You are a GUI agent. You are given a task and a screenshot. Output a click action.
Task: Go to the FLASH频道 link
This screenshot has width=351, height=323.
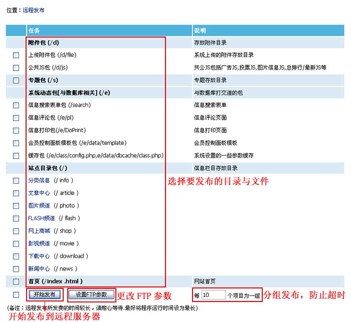(x=41, y=218)
